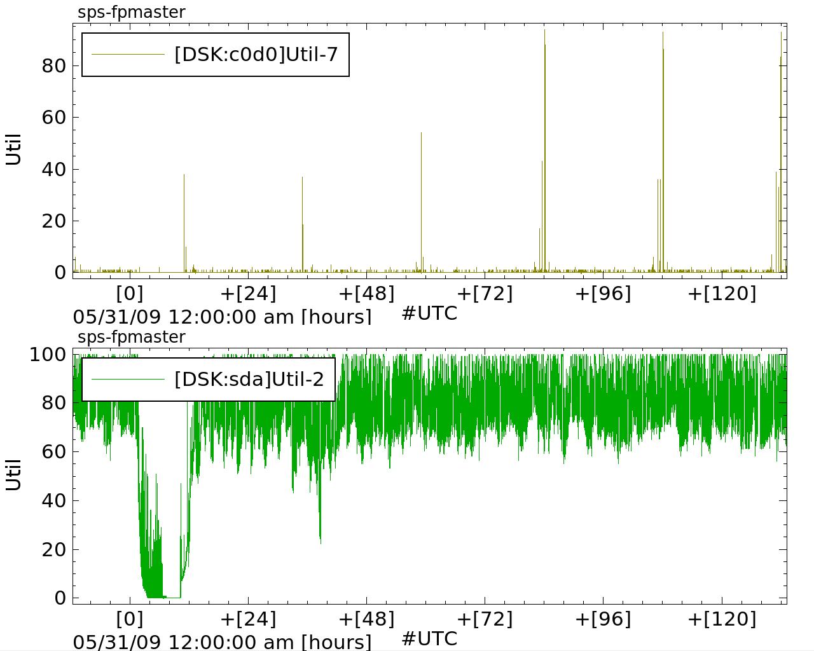Click the +[120] tick label on bottom chart
Screen dimensions: 814x651
click(722, 619)
